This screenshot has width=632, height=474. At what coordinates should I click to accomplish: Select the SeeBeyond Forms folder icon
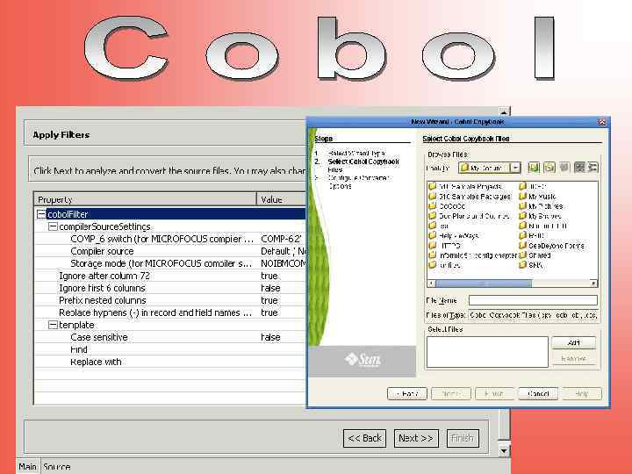click(523, 245)
